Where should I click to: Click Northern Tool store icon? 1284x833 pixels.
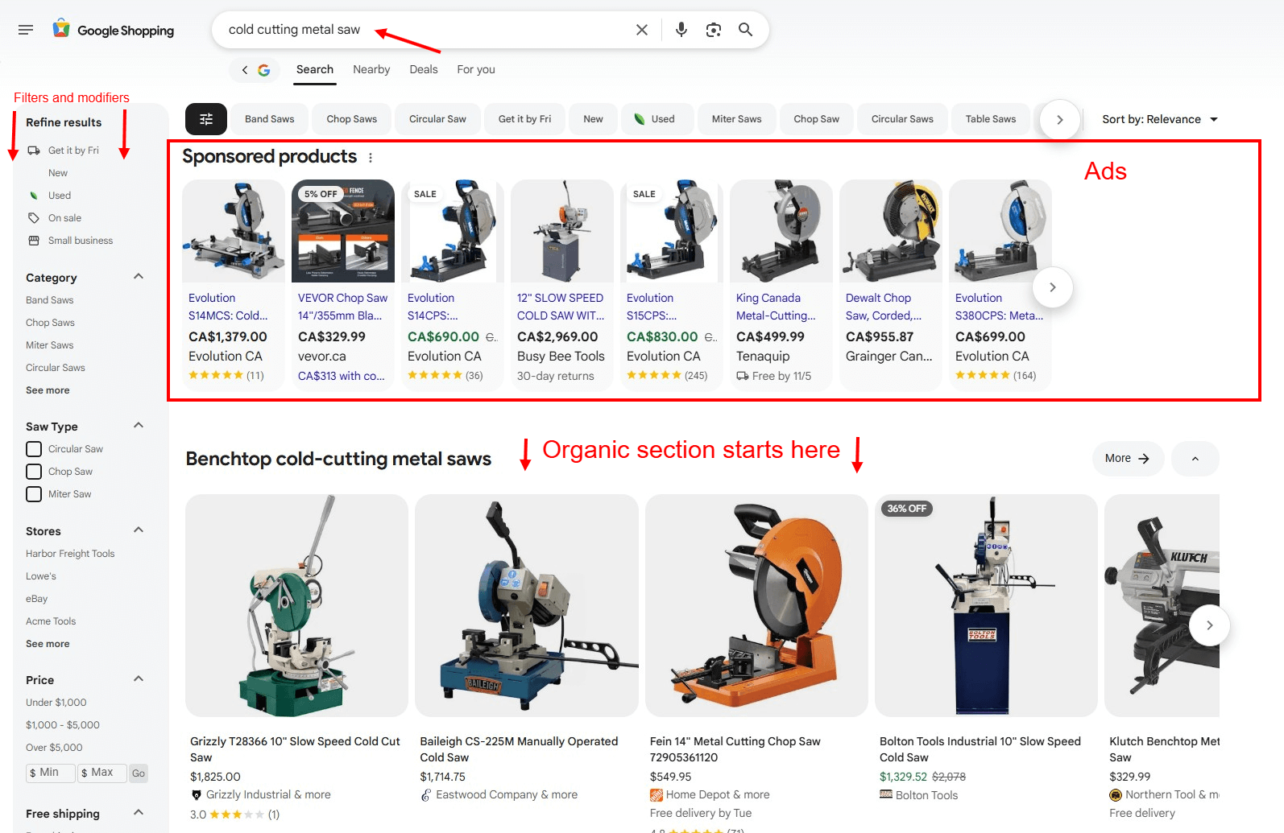click(x=1116, y=795)
